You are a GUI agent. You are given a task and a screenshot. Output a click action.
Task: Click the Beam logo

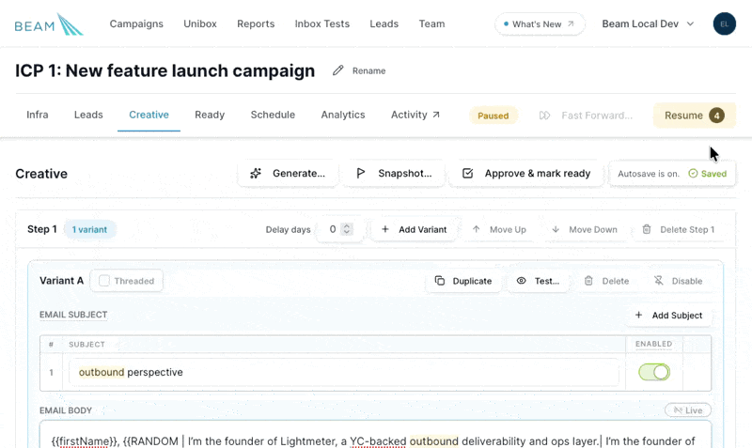point(49,24)
